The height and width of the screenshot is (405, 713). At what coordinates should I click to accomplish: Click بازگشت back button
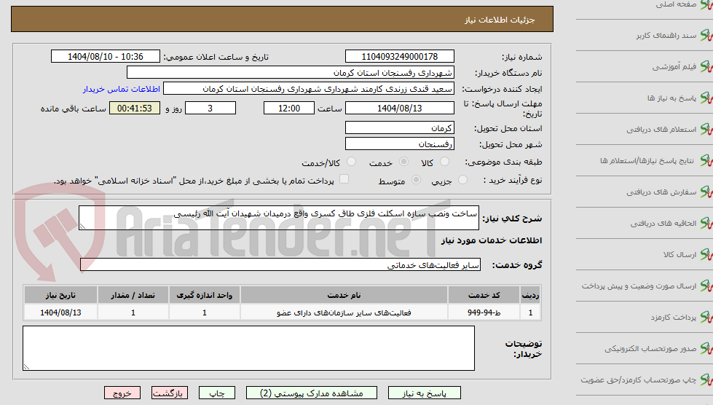pos(169,393)
